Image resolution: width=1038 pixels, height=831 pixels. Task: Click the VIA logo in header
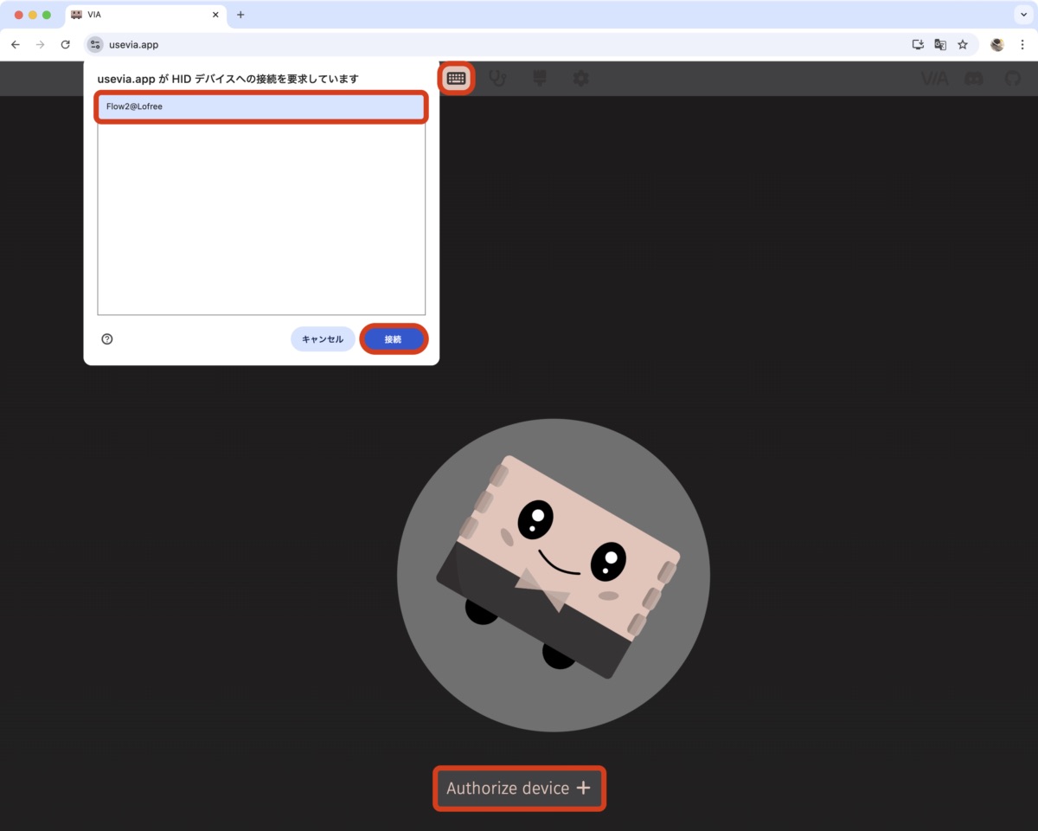(x=934, y=79)
